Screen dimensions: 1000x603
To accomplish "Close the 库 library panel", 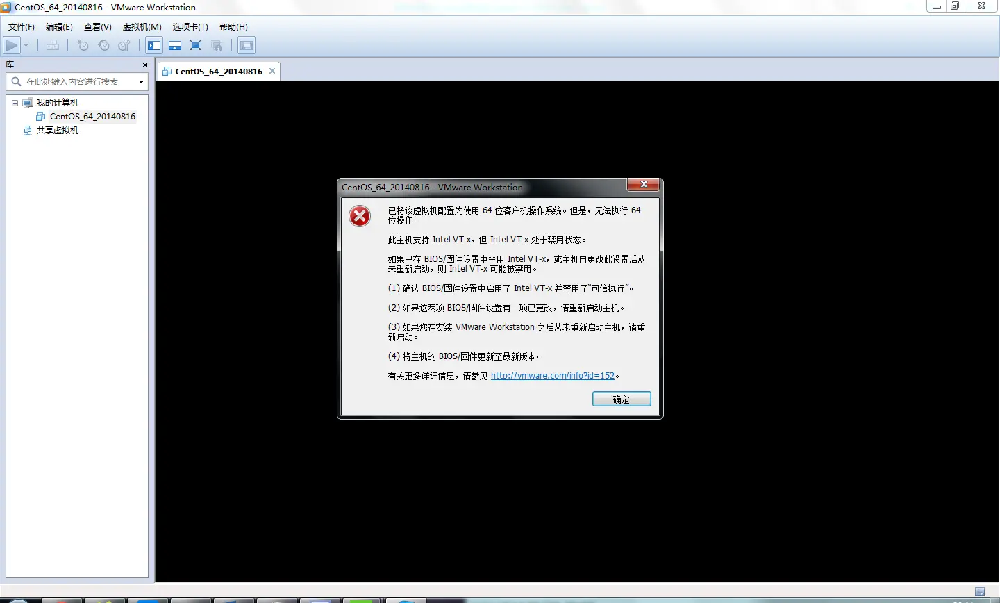I will point(144,65).
